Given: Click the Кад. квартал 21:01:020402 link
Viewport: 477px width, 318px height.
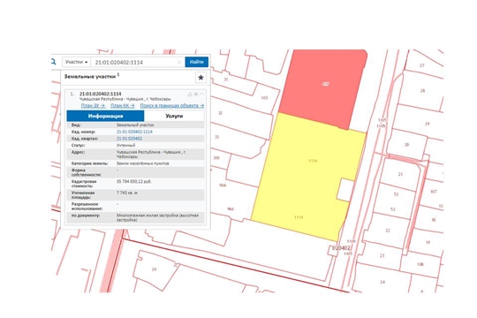Looking at the screenshot, I should click(129, 139).
